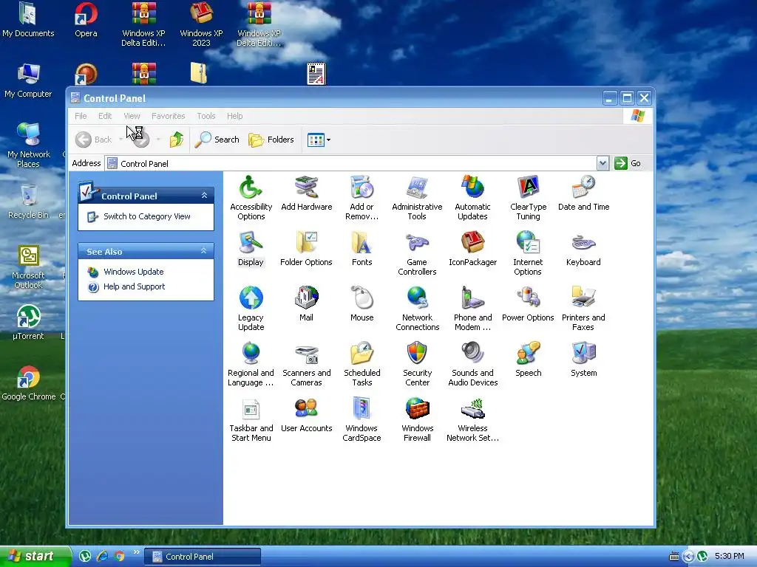Toggle the Folders pane button
This screenshot has width=757, height=567.
pos(271,140)
